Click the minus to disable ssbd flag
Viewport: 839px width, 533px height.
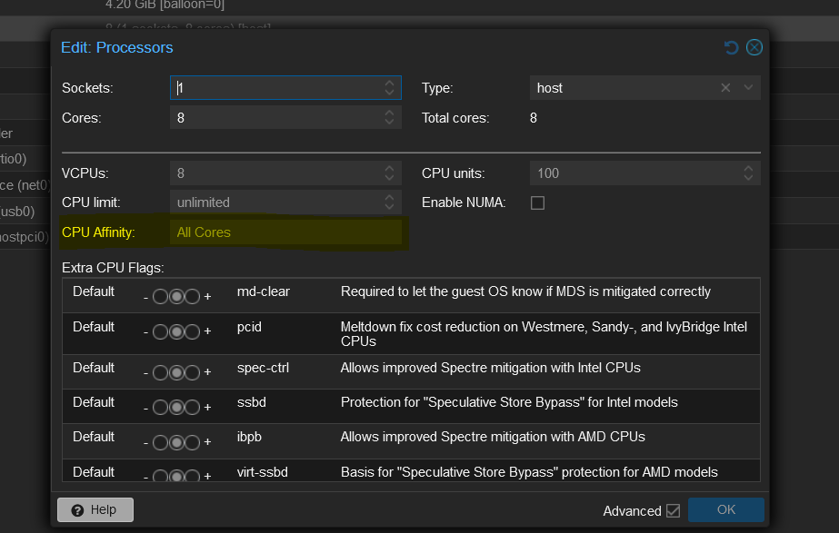point(161,407)
